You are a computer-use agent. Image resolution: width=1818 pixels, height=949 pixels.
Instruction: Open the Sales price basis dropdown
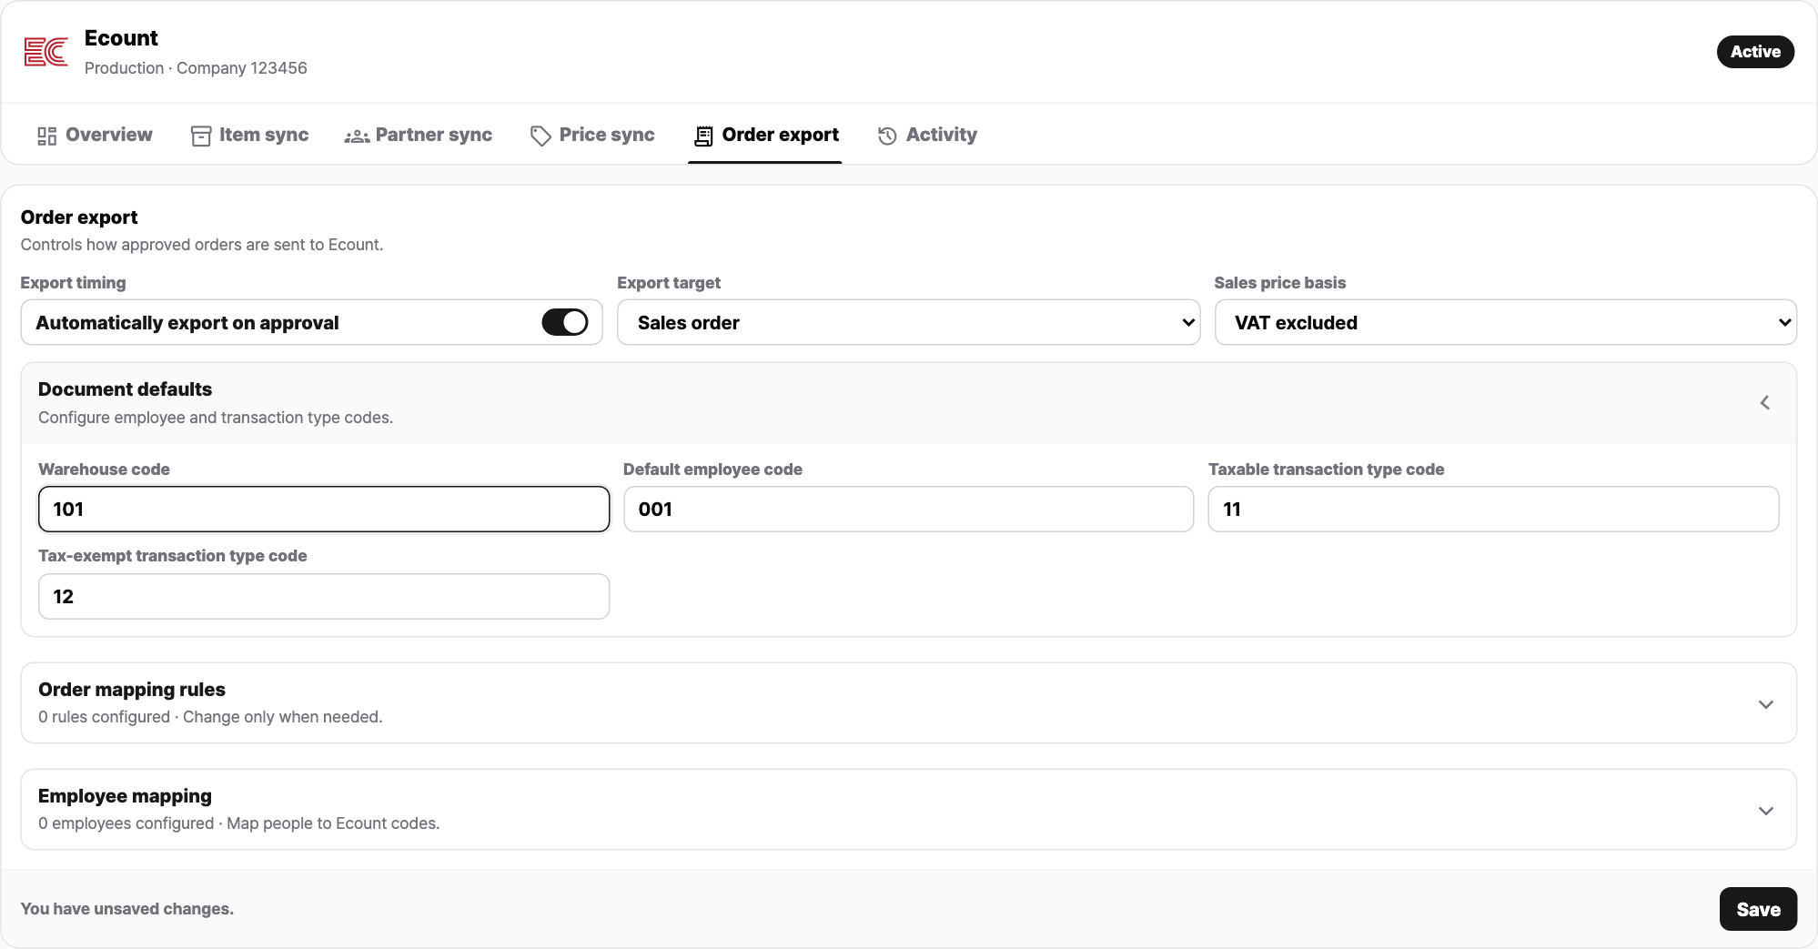click(x=1505, y=322)
